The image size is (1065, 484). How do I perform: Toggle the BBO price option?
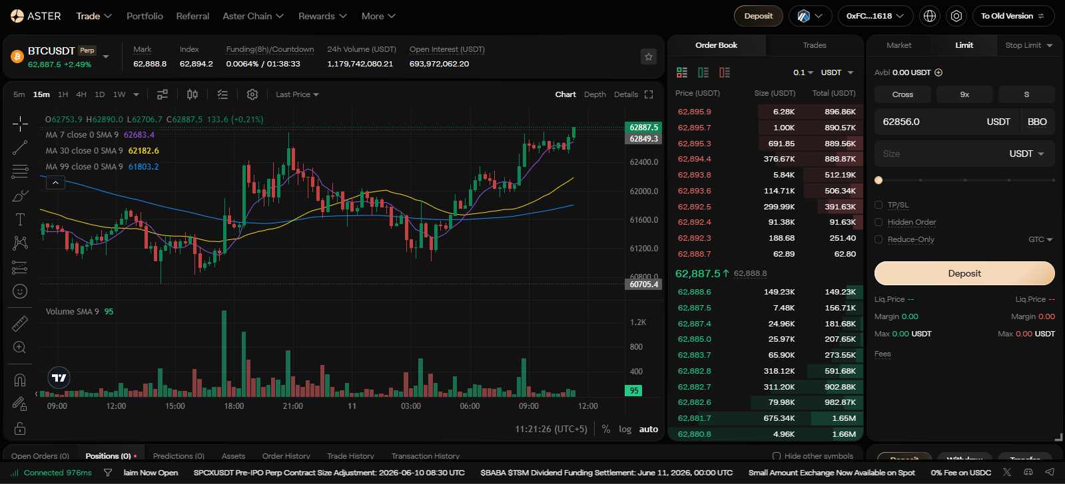(1037, 122)
